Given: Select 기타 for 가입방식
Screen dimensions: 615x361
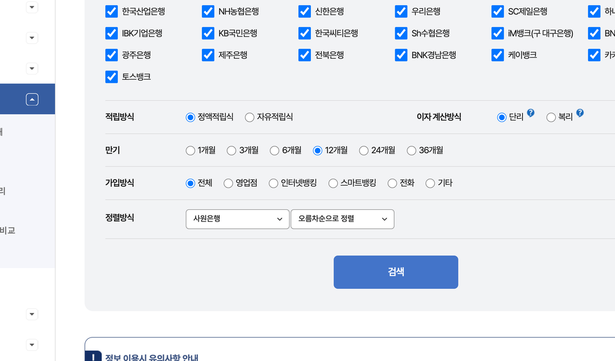Looking at the screenshot, I should [x=430, y=184].
